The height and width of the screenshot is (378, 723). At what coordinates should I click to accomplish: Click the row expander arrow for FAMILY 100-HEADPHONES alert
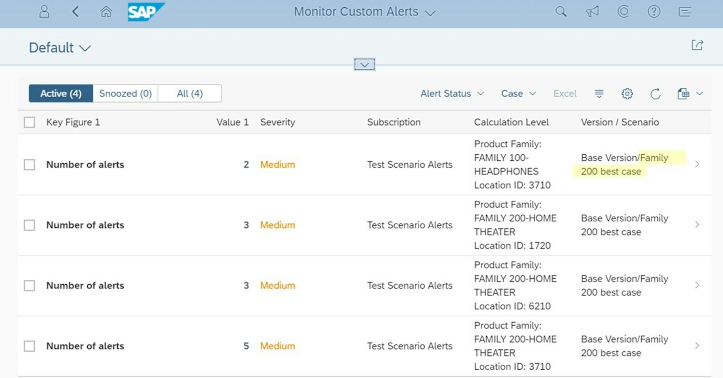pyautogui.click(x=698, y=164)
